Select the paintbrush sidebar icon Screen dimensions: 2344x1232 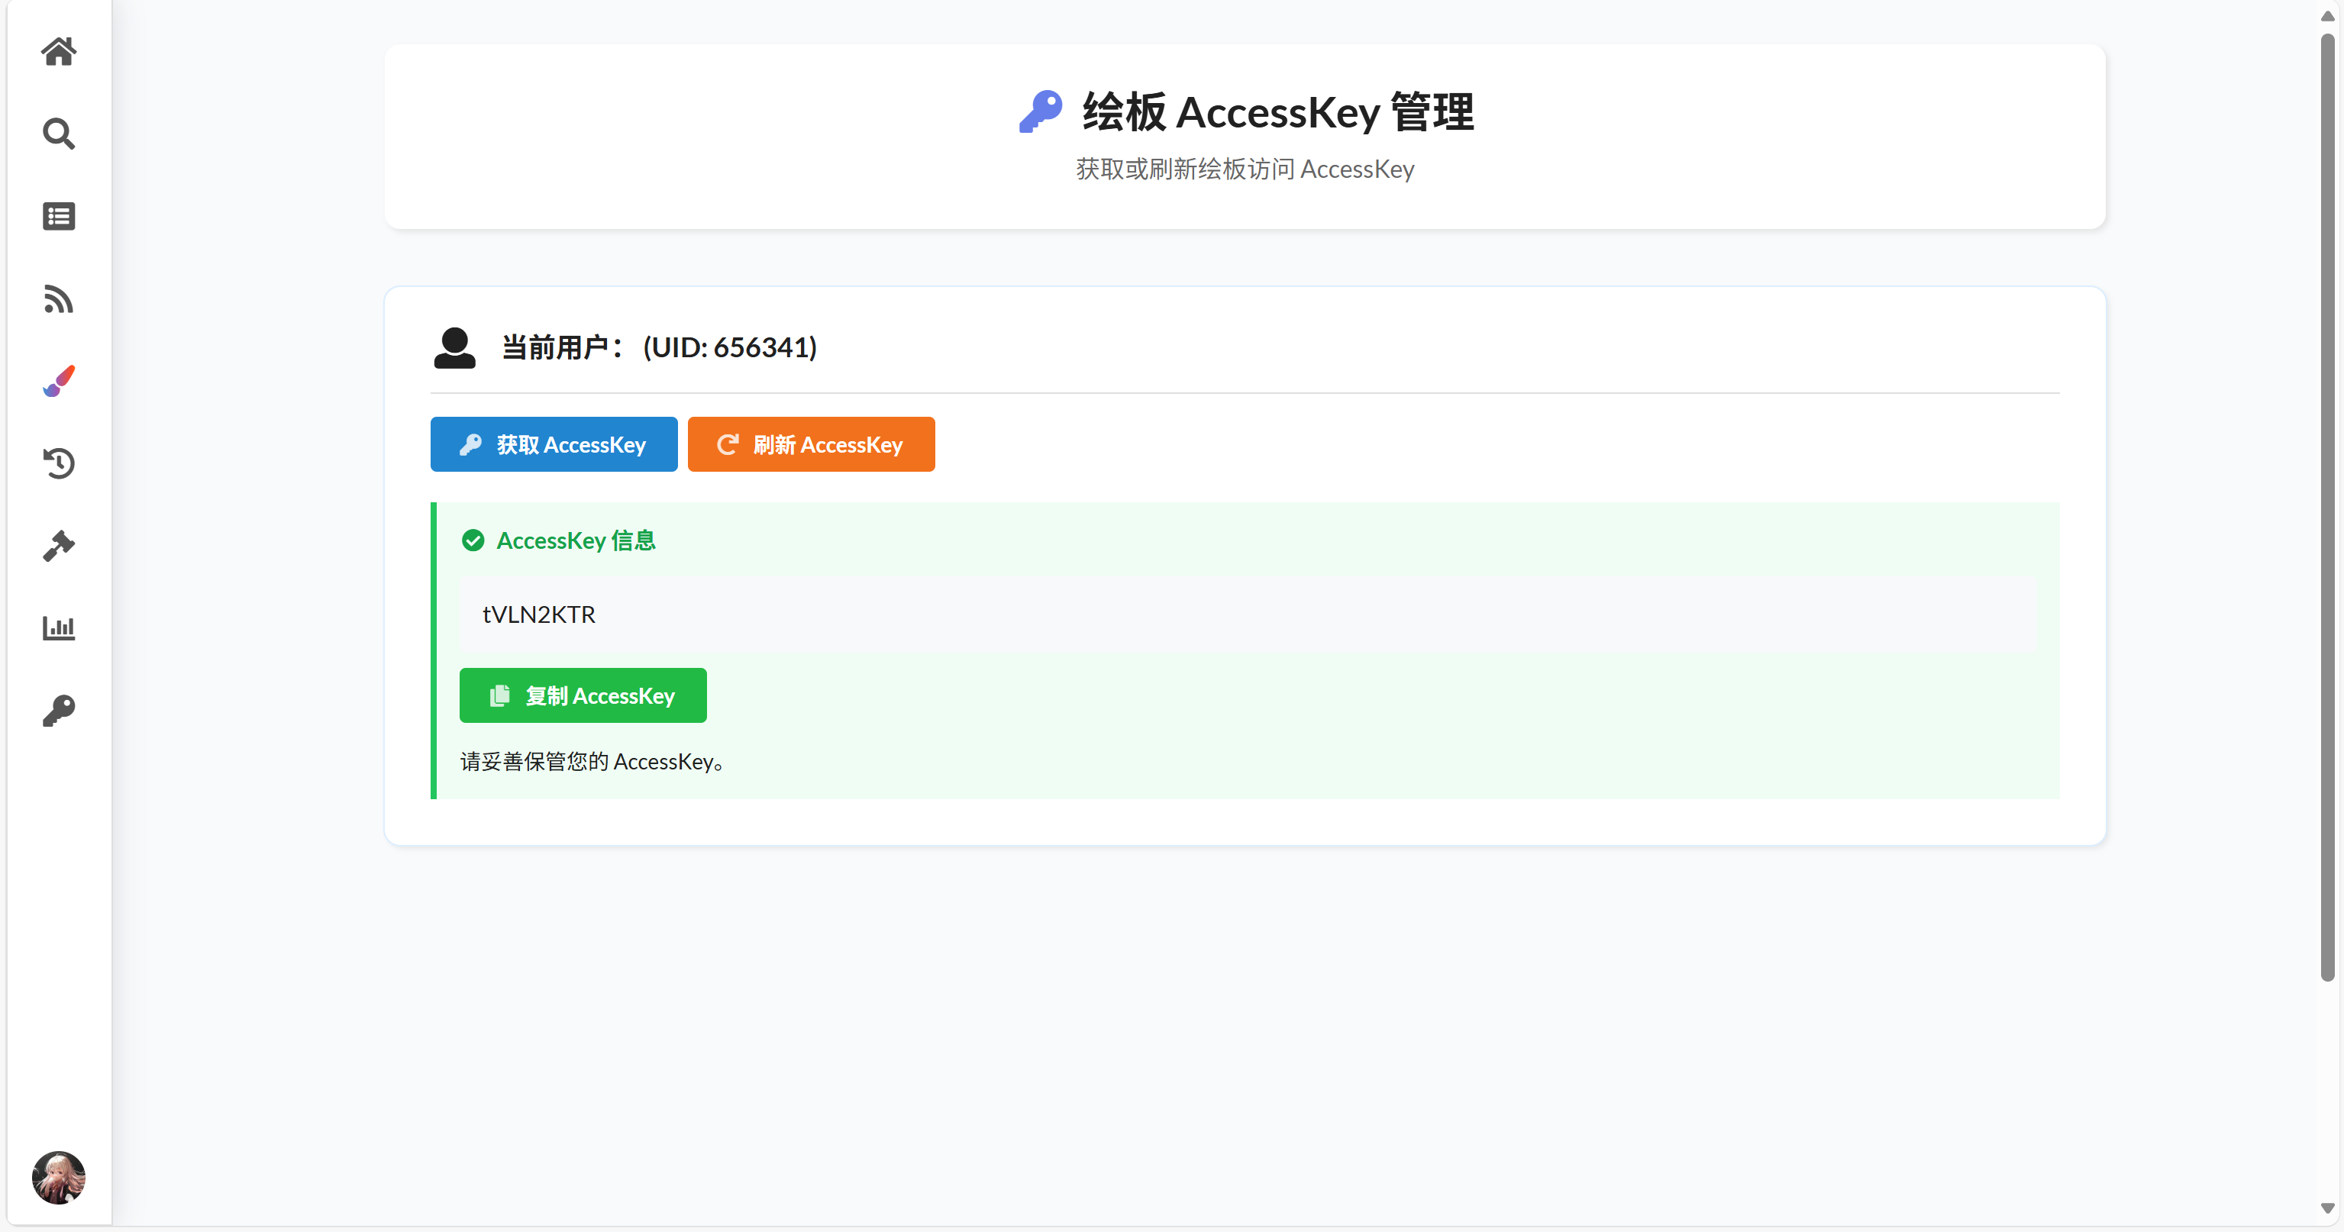click(58, 381)
